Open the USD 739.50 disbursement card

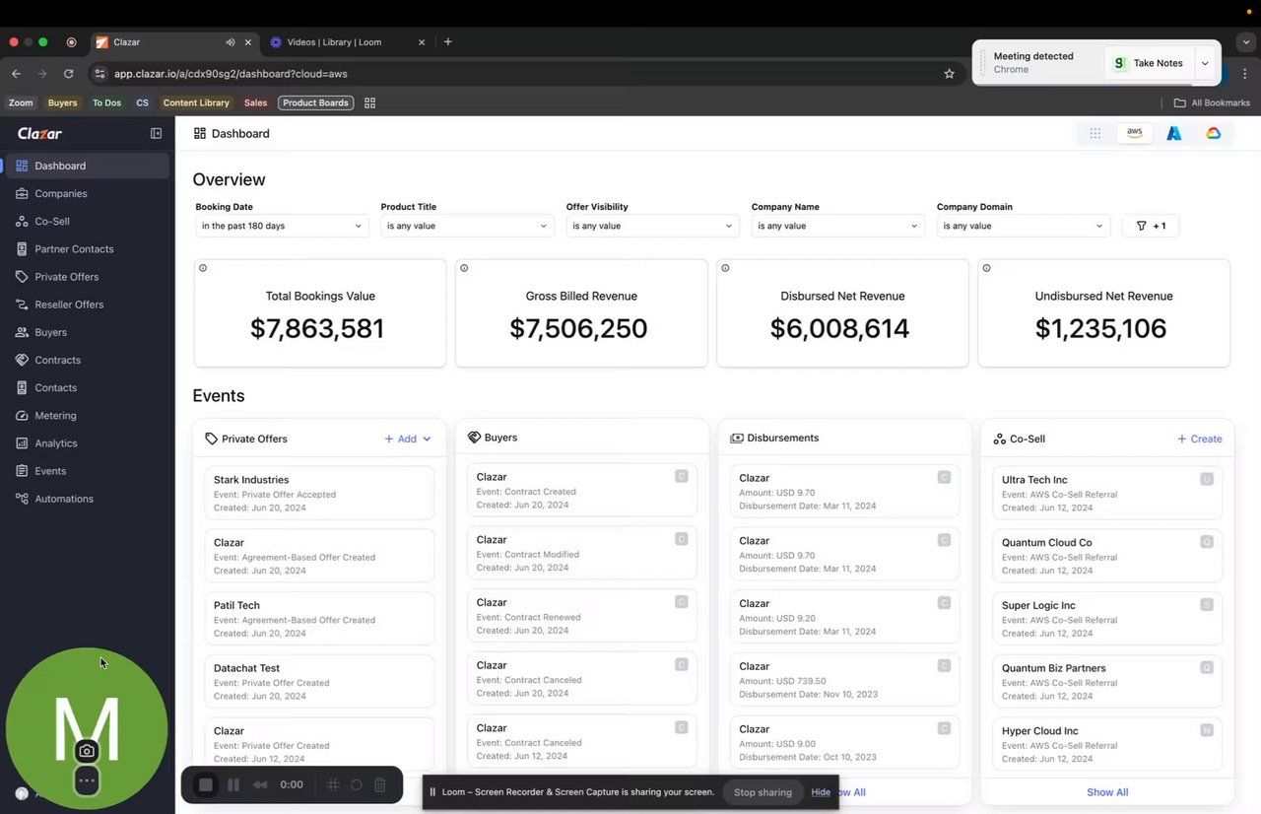tap(844, 680)
